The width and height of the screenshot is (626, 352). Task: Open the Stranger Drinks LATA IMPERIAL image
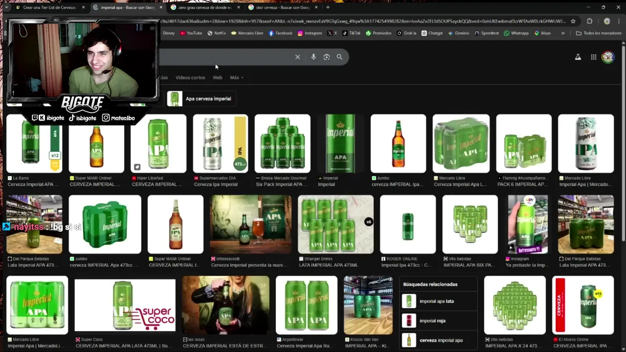pos(335,224)
